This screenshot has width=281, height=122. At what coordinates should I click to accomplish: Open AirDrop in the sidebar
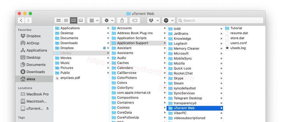[34, 43]
